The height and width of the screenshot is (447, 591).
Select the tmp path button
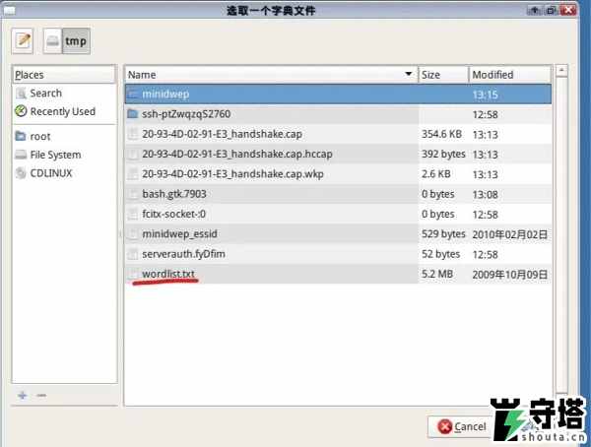[76, 40]
